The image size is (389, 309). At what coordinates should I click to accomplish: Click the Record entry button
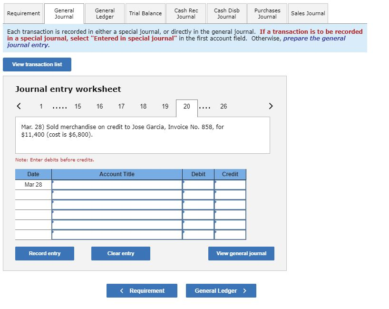(45, 253)
